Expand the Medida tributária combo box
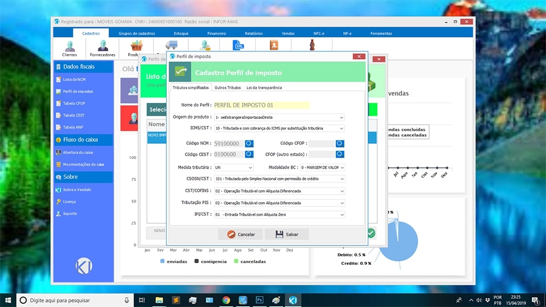 (x=250, y=168)
